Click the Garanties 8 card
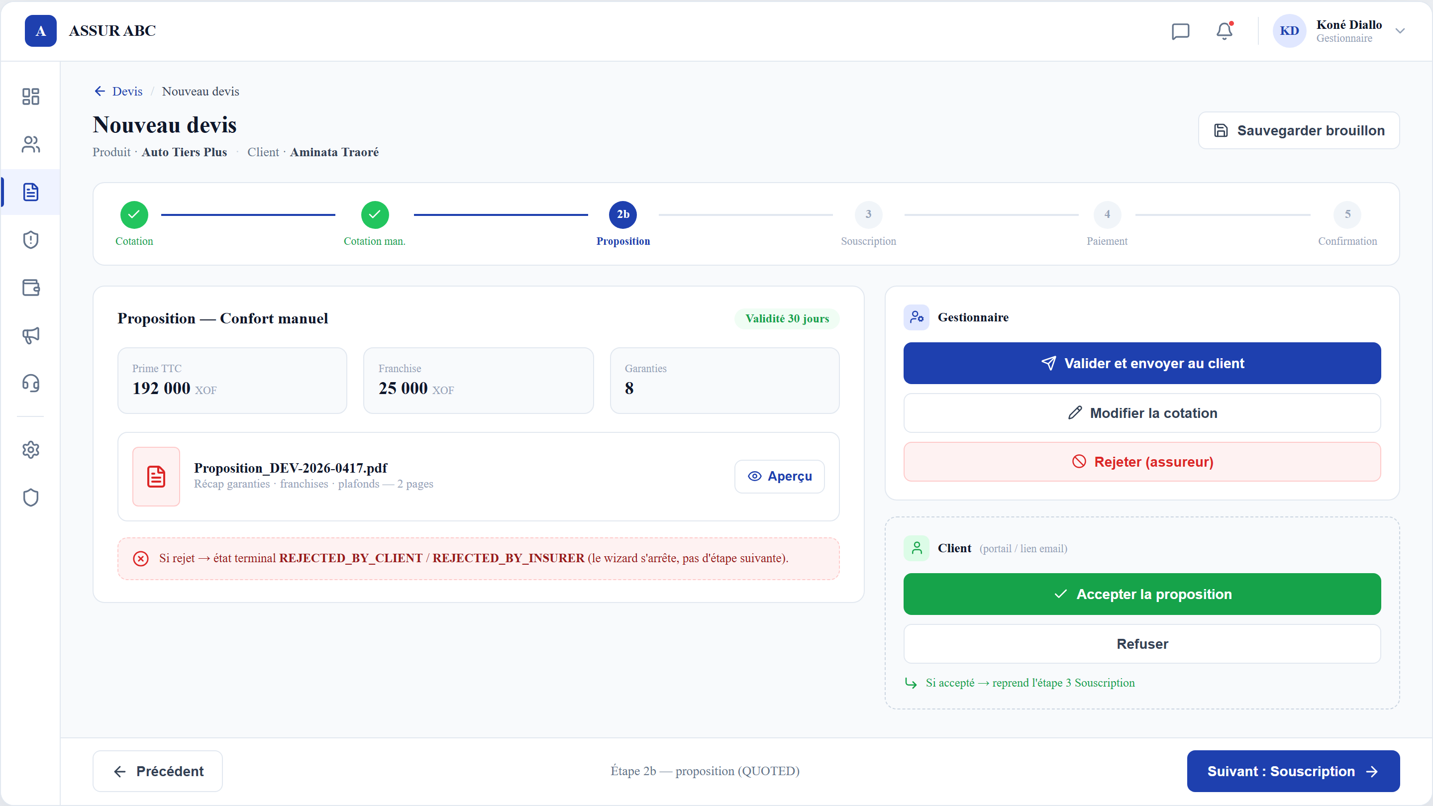Image resolution: width=1433 pixels, height=806 pixels. click(x=724, y=381)
